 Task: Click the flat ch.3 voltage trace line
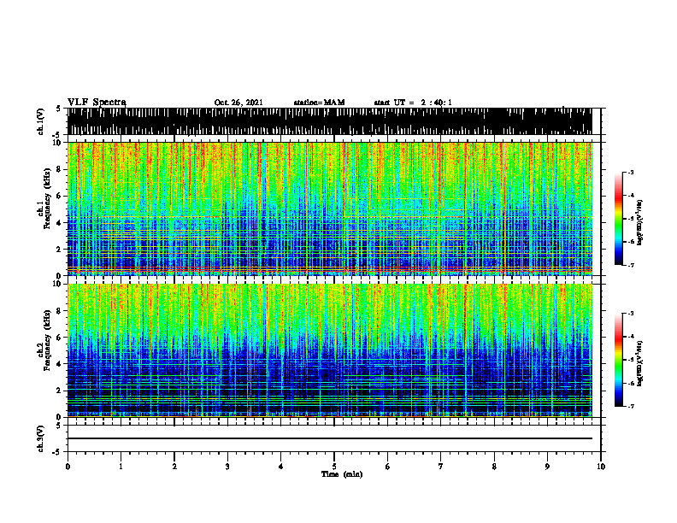pos(330,438)
